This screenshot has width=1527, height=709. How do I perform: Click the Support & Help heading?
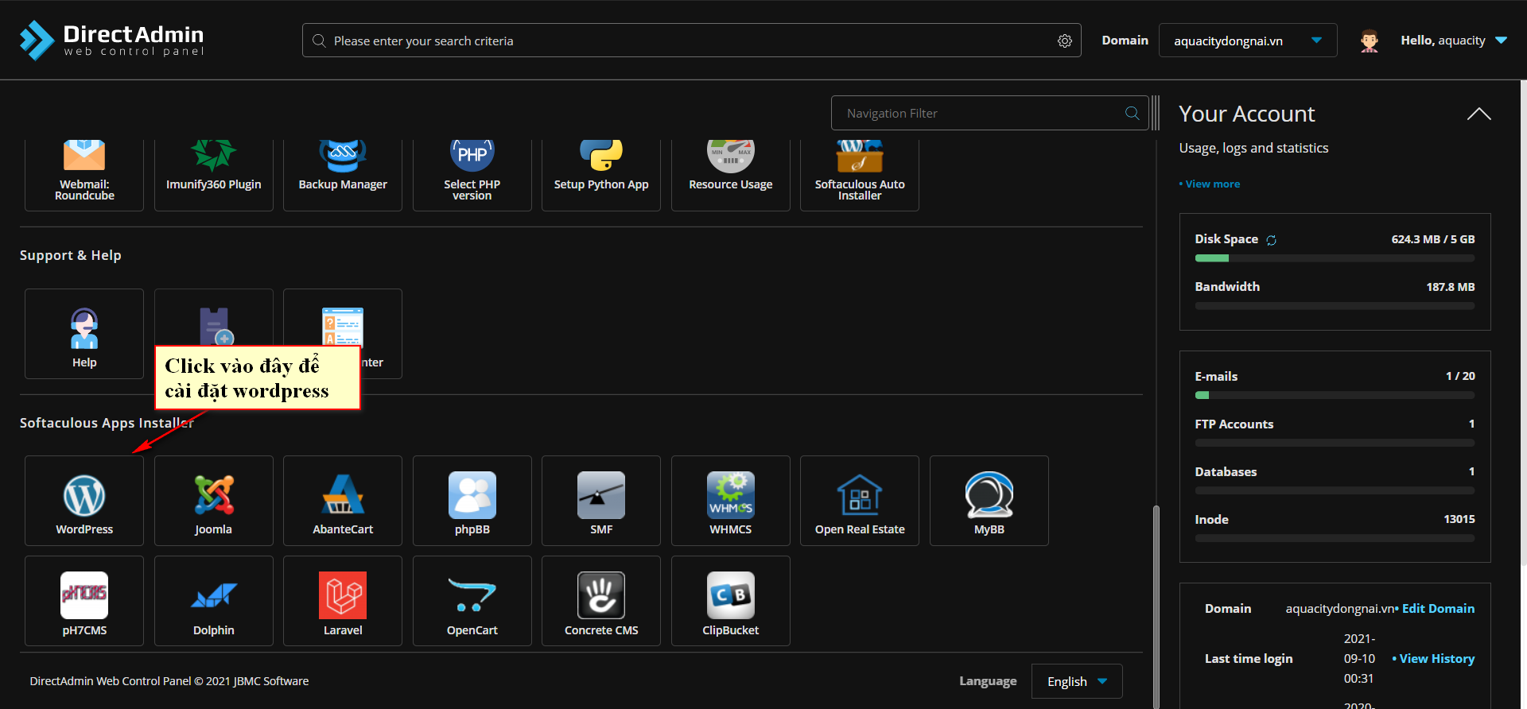[71, 255]
